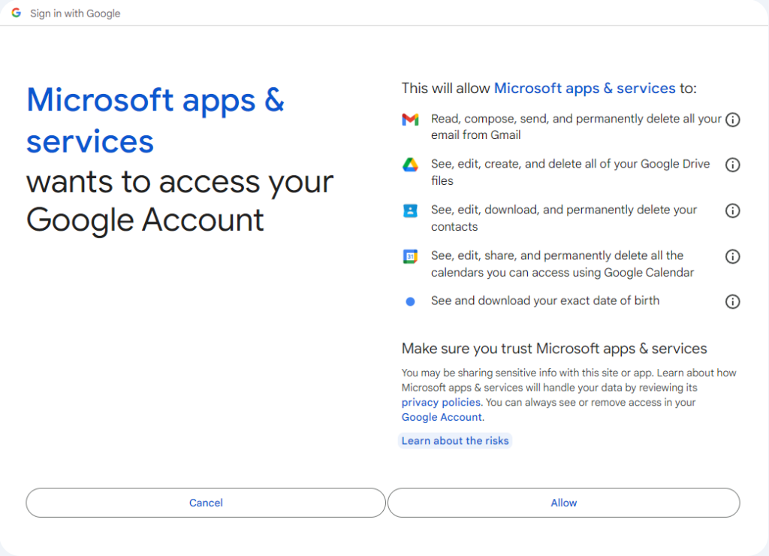
Task: Open Learn about the risks
Action: tap(455, 441)
